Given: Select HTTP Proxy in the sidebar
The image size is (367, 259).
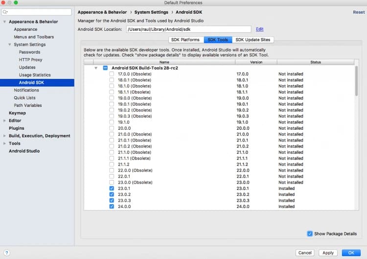Looking at the screenshot, I should 30,60.
